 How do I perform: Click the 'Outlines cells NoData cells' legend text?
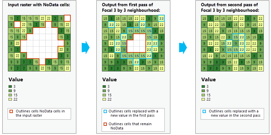pyautogui.click(x=40, y=113)
